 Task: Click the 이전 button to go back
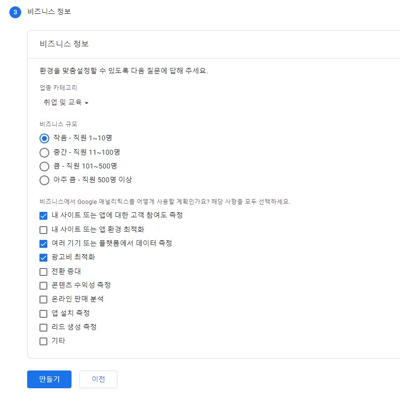pos(98,379)
